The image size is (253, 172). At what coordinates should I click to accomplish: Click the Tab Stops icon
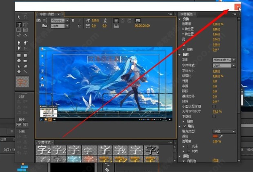pyautogui.click(x=116, y=26)
